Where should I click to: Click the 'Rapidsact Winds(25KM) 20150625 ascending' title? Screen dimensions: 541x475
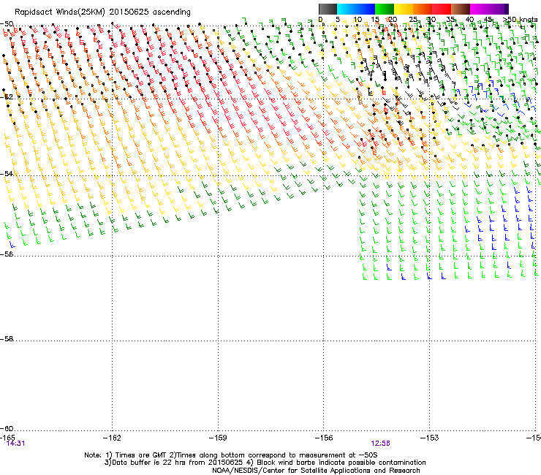tap(102, 12)
